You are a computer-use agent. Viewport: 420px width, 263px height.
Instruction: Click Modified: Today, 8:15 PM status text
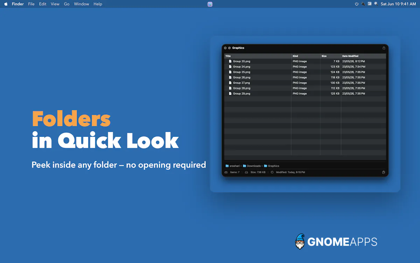tap(290, 172)
